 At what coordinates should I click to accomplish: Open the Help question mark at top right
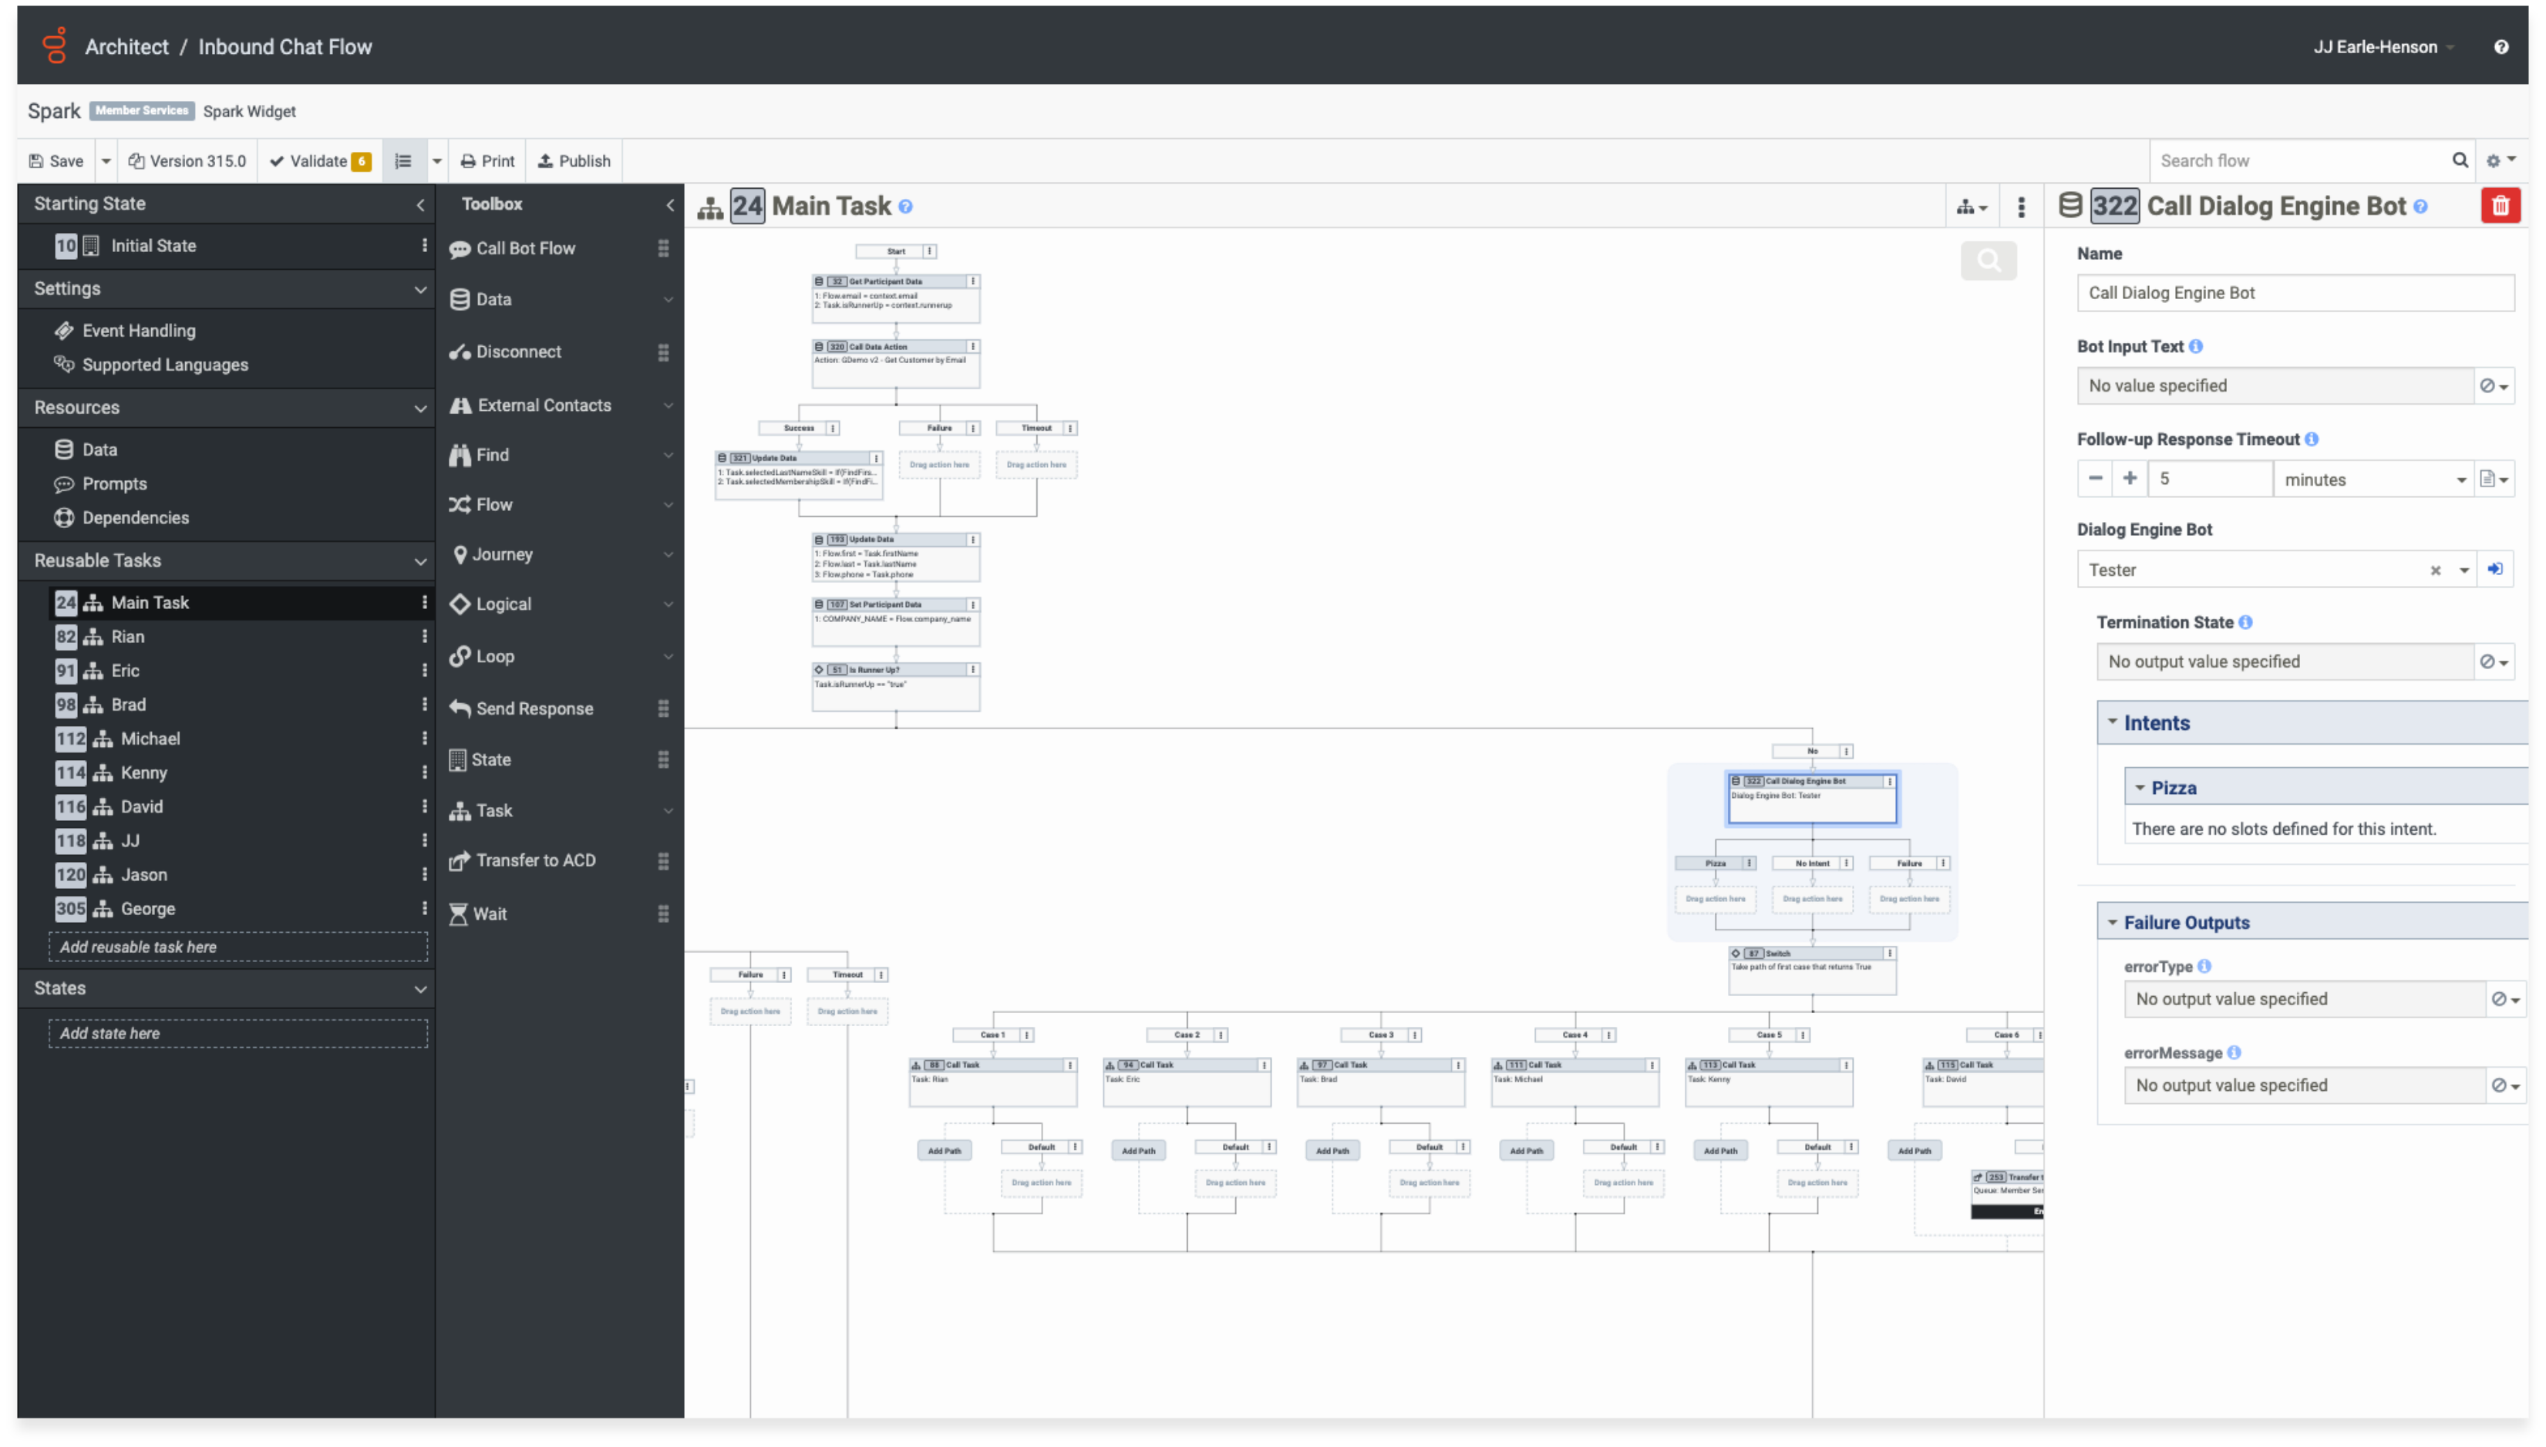[2501, 45]
